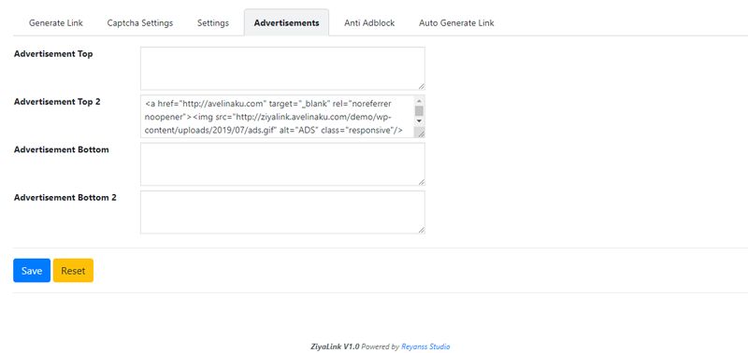Open the Generate Link tab
The height and width of the screenshot is (353, 748).
[x=56, y=22]
